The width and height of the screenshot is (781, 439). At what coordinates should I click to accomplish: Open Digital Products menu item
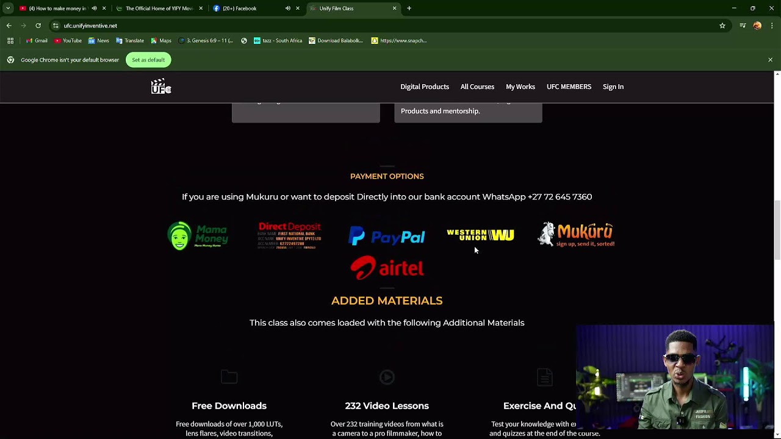tap(425, 87)
